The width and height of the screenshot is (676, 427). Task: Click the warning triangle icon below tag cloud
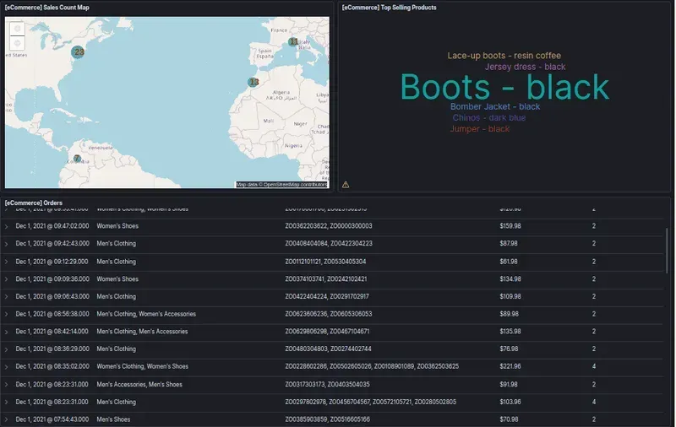tap(346, 184)
